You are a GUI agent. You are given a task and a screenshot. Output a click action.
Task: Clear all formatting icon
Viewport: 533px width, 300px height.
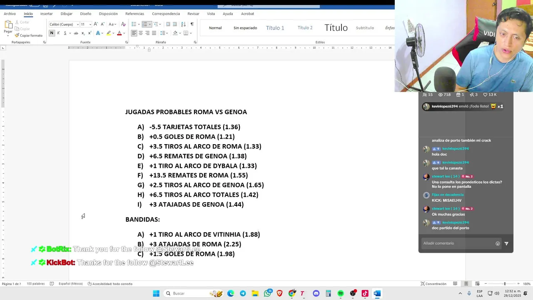(123, 24)
